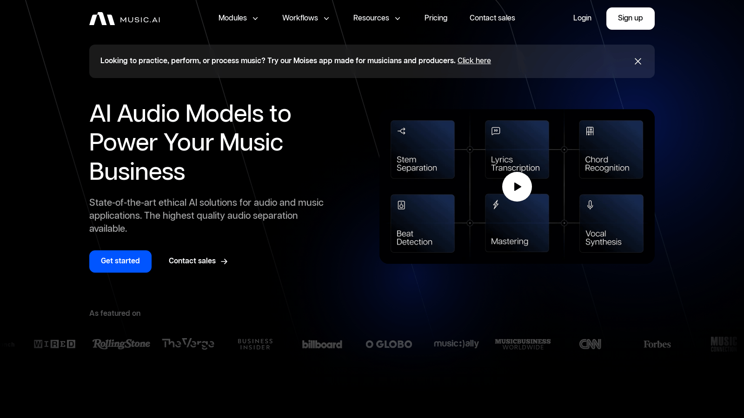744x418 pixels.
Task: Select the Beat Detection card label
Action: click(414, 238)
